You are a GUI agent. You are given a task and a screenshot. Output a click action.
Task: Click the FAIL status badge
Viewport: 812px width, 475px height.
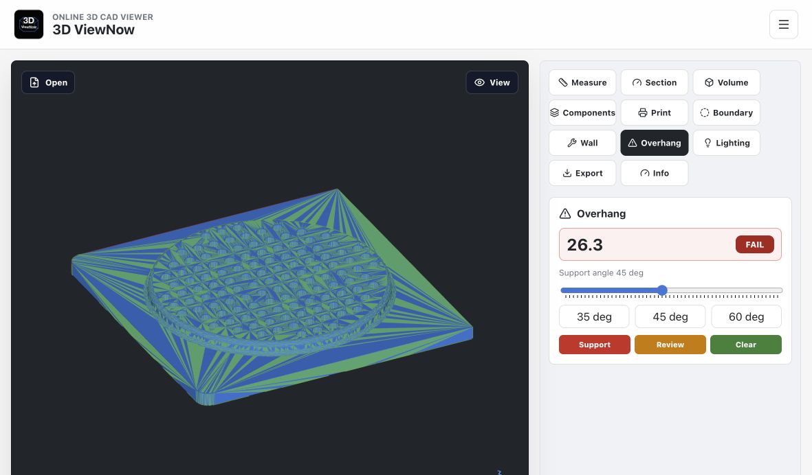(x=754, y=244)
